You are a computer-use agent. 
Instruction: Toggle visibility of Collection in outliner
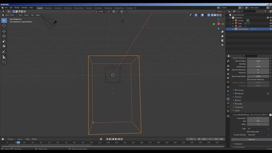tap(270, 18)
